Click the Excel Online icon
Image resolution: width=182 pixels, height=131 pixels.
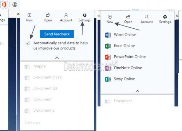point(108,46)
